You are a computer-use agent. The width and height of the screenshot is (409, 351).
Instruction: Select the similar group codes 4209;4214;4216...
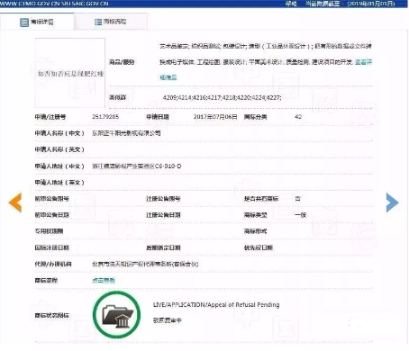[223, 97]
